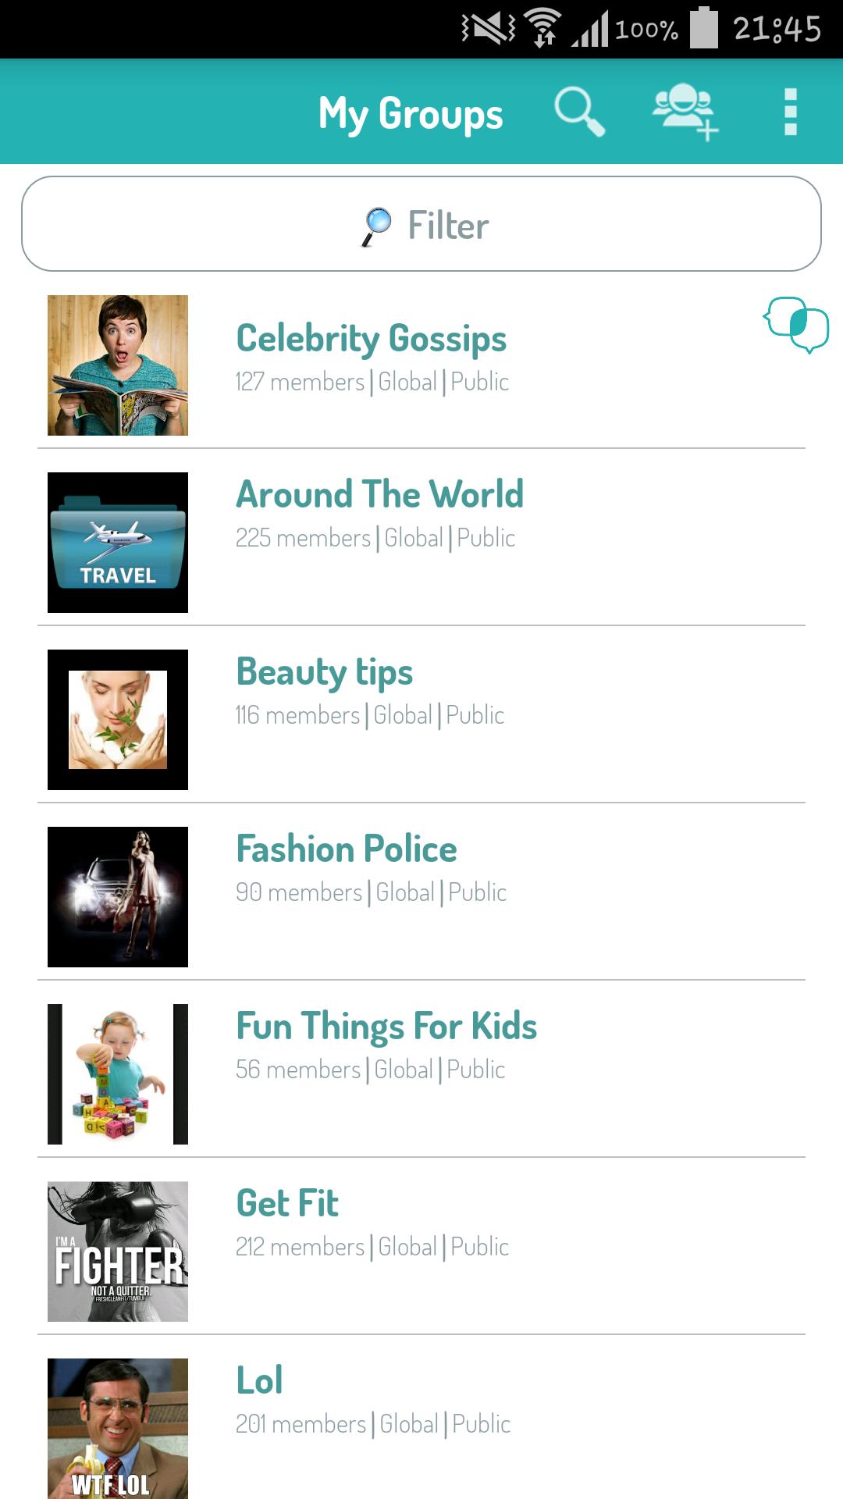
Task: Open the three-dot overflow menu
Action: click(x=790, y=112)
